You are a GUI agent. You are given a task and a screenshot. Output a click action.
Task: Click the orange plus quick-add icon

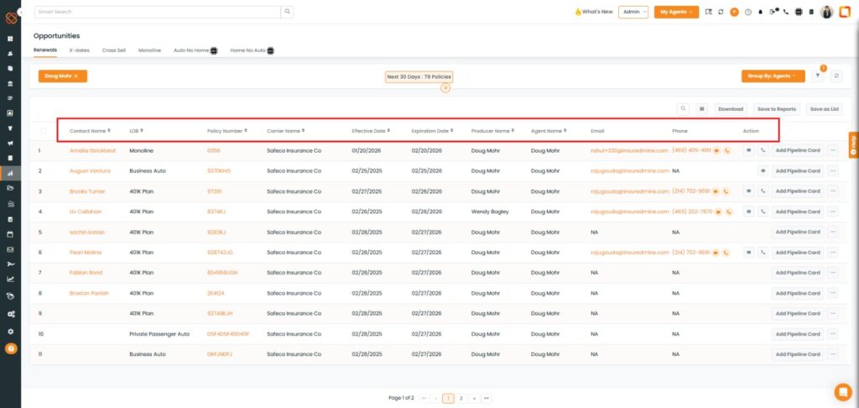click(x=734, y=12)
